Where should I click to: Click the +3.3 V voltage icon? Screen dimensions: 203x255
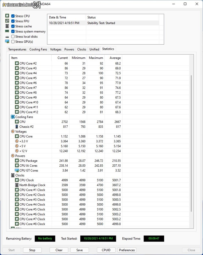tap(17, 141)
